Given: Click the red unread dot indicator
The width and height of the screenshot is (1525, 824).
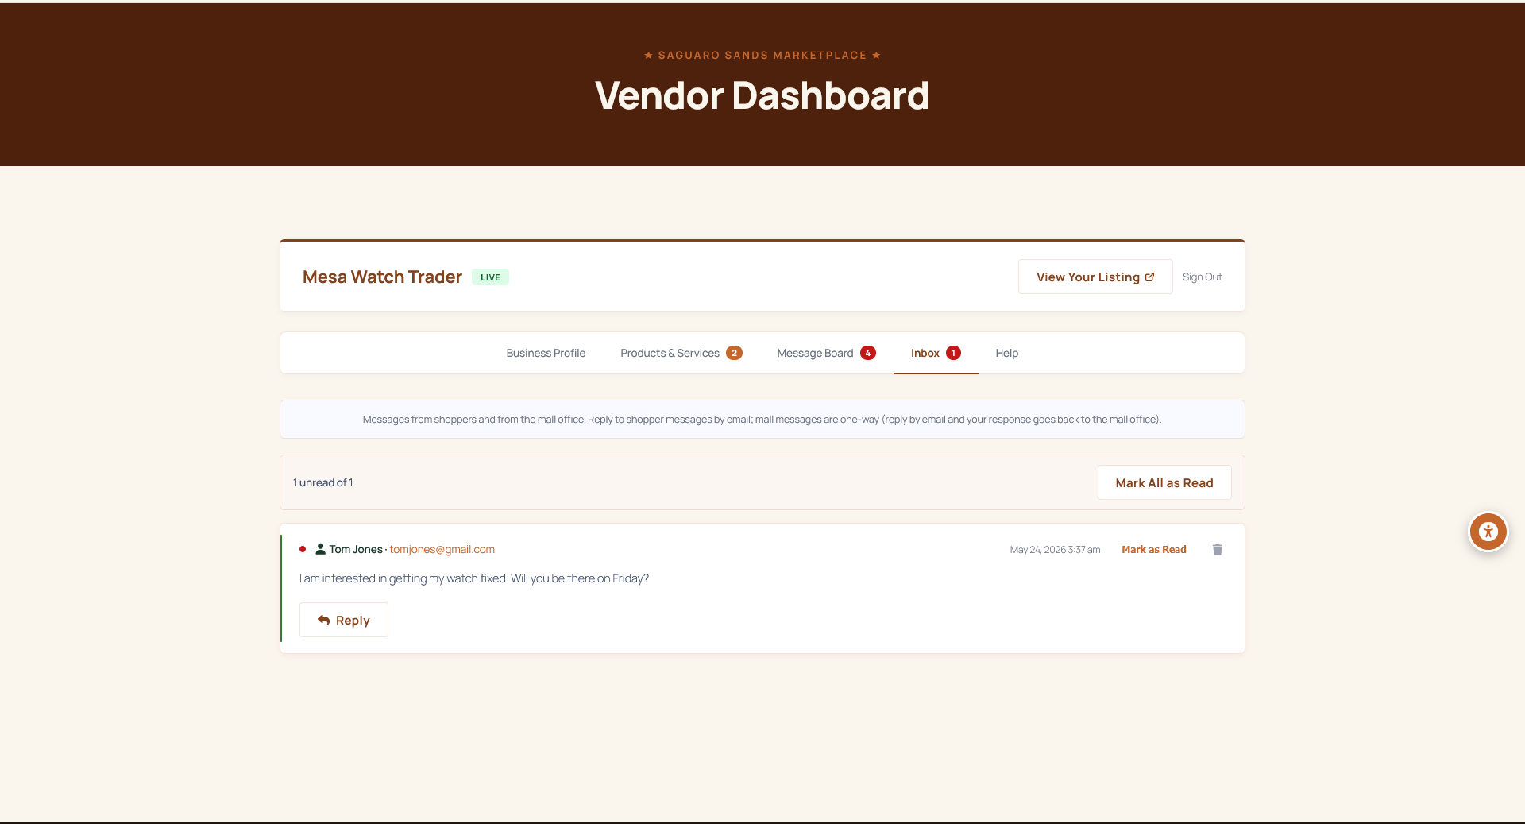Looking at the screenshot, I should [x=303, y=549].
